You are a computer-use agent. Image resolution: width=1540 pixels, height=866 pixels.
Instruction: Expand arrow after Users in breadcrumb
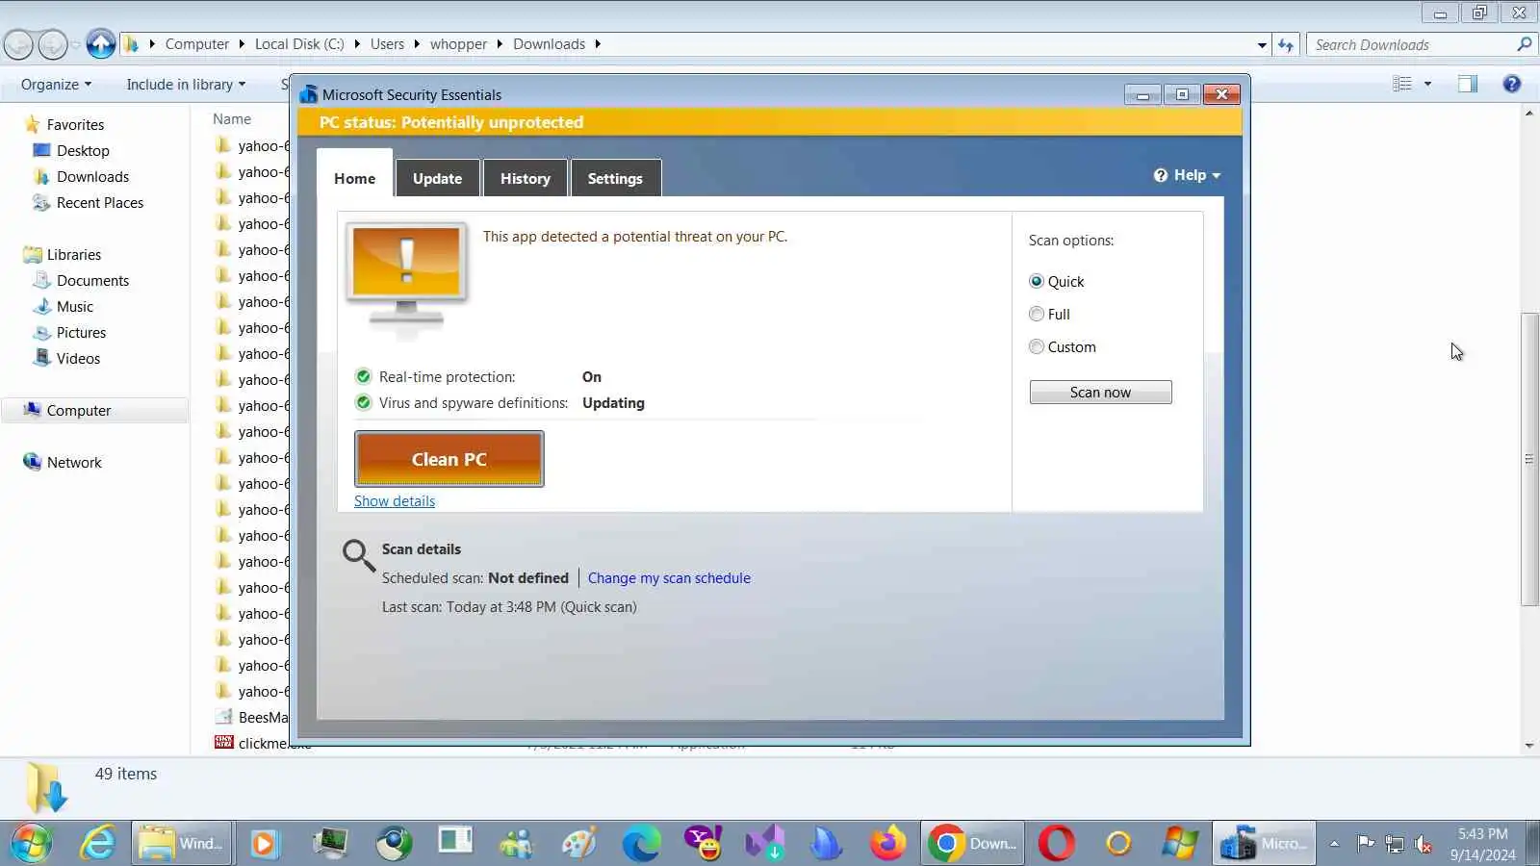[417, 44]
